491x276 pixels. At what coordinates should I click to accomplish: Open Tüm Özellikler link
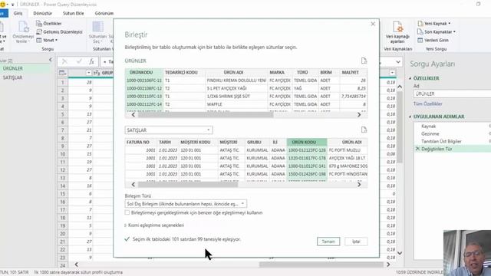(x=427, y=104)
